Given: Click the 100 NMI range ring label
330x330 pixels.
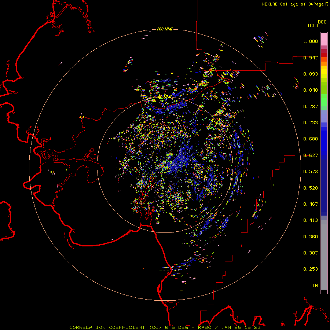Looking at the screenshot, I should 165,29.
